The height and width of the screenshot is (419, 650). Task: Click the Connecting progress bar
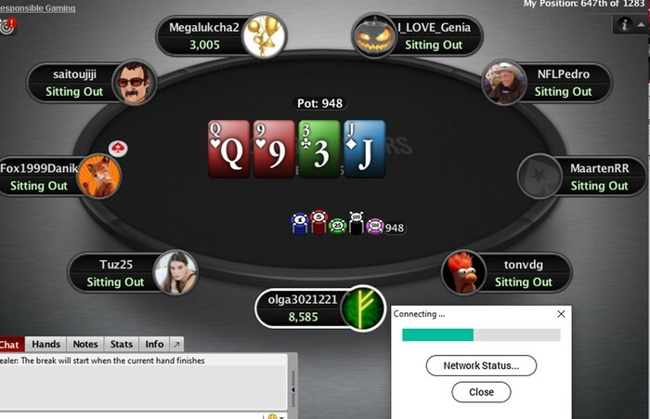click(481, 334)
